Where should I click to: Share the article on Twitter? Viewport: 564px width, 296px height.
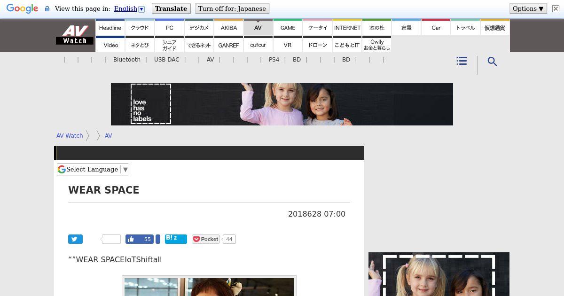tap(75, 239)
